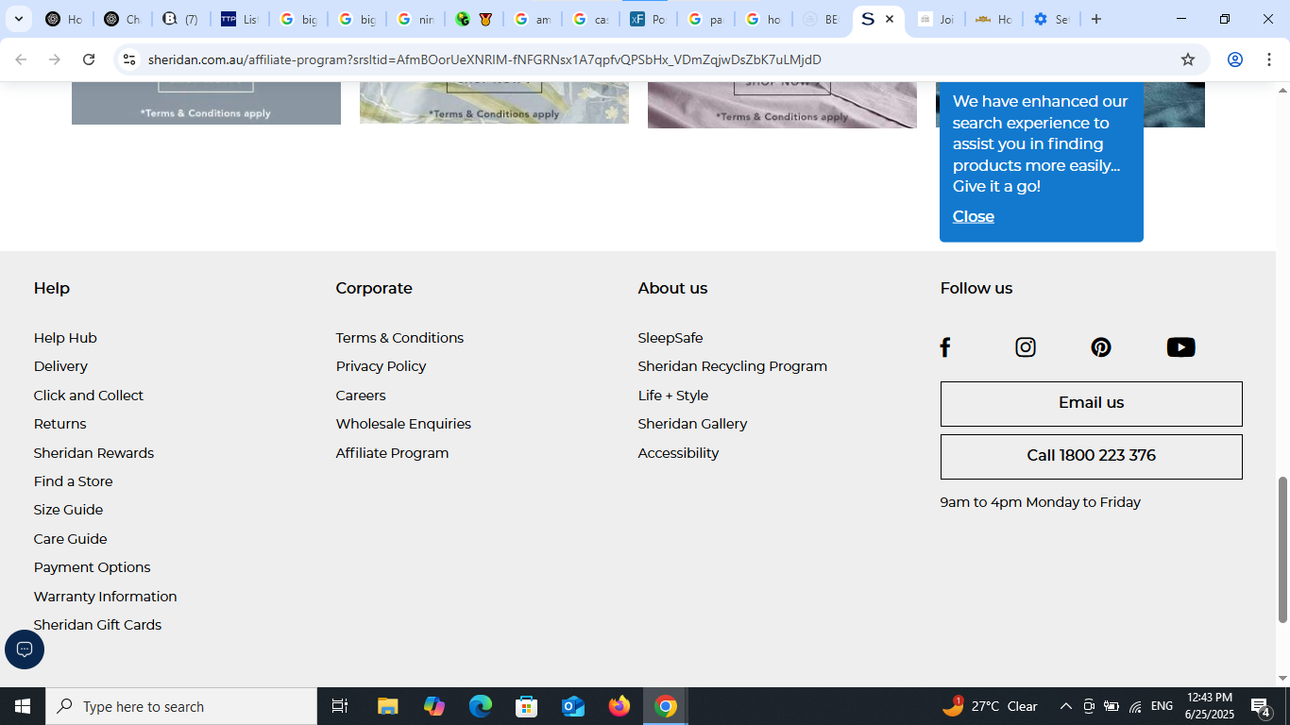
Task: Open the Help Hub link
Action: point(65,338)
